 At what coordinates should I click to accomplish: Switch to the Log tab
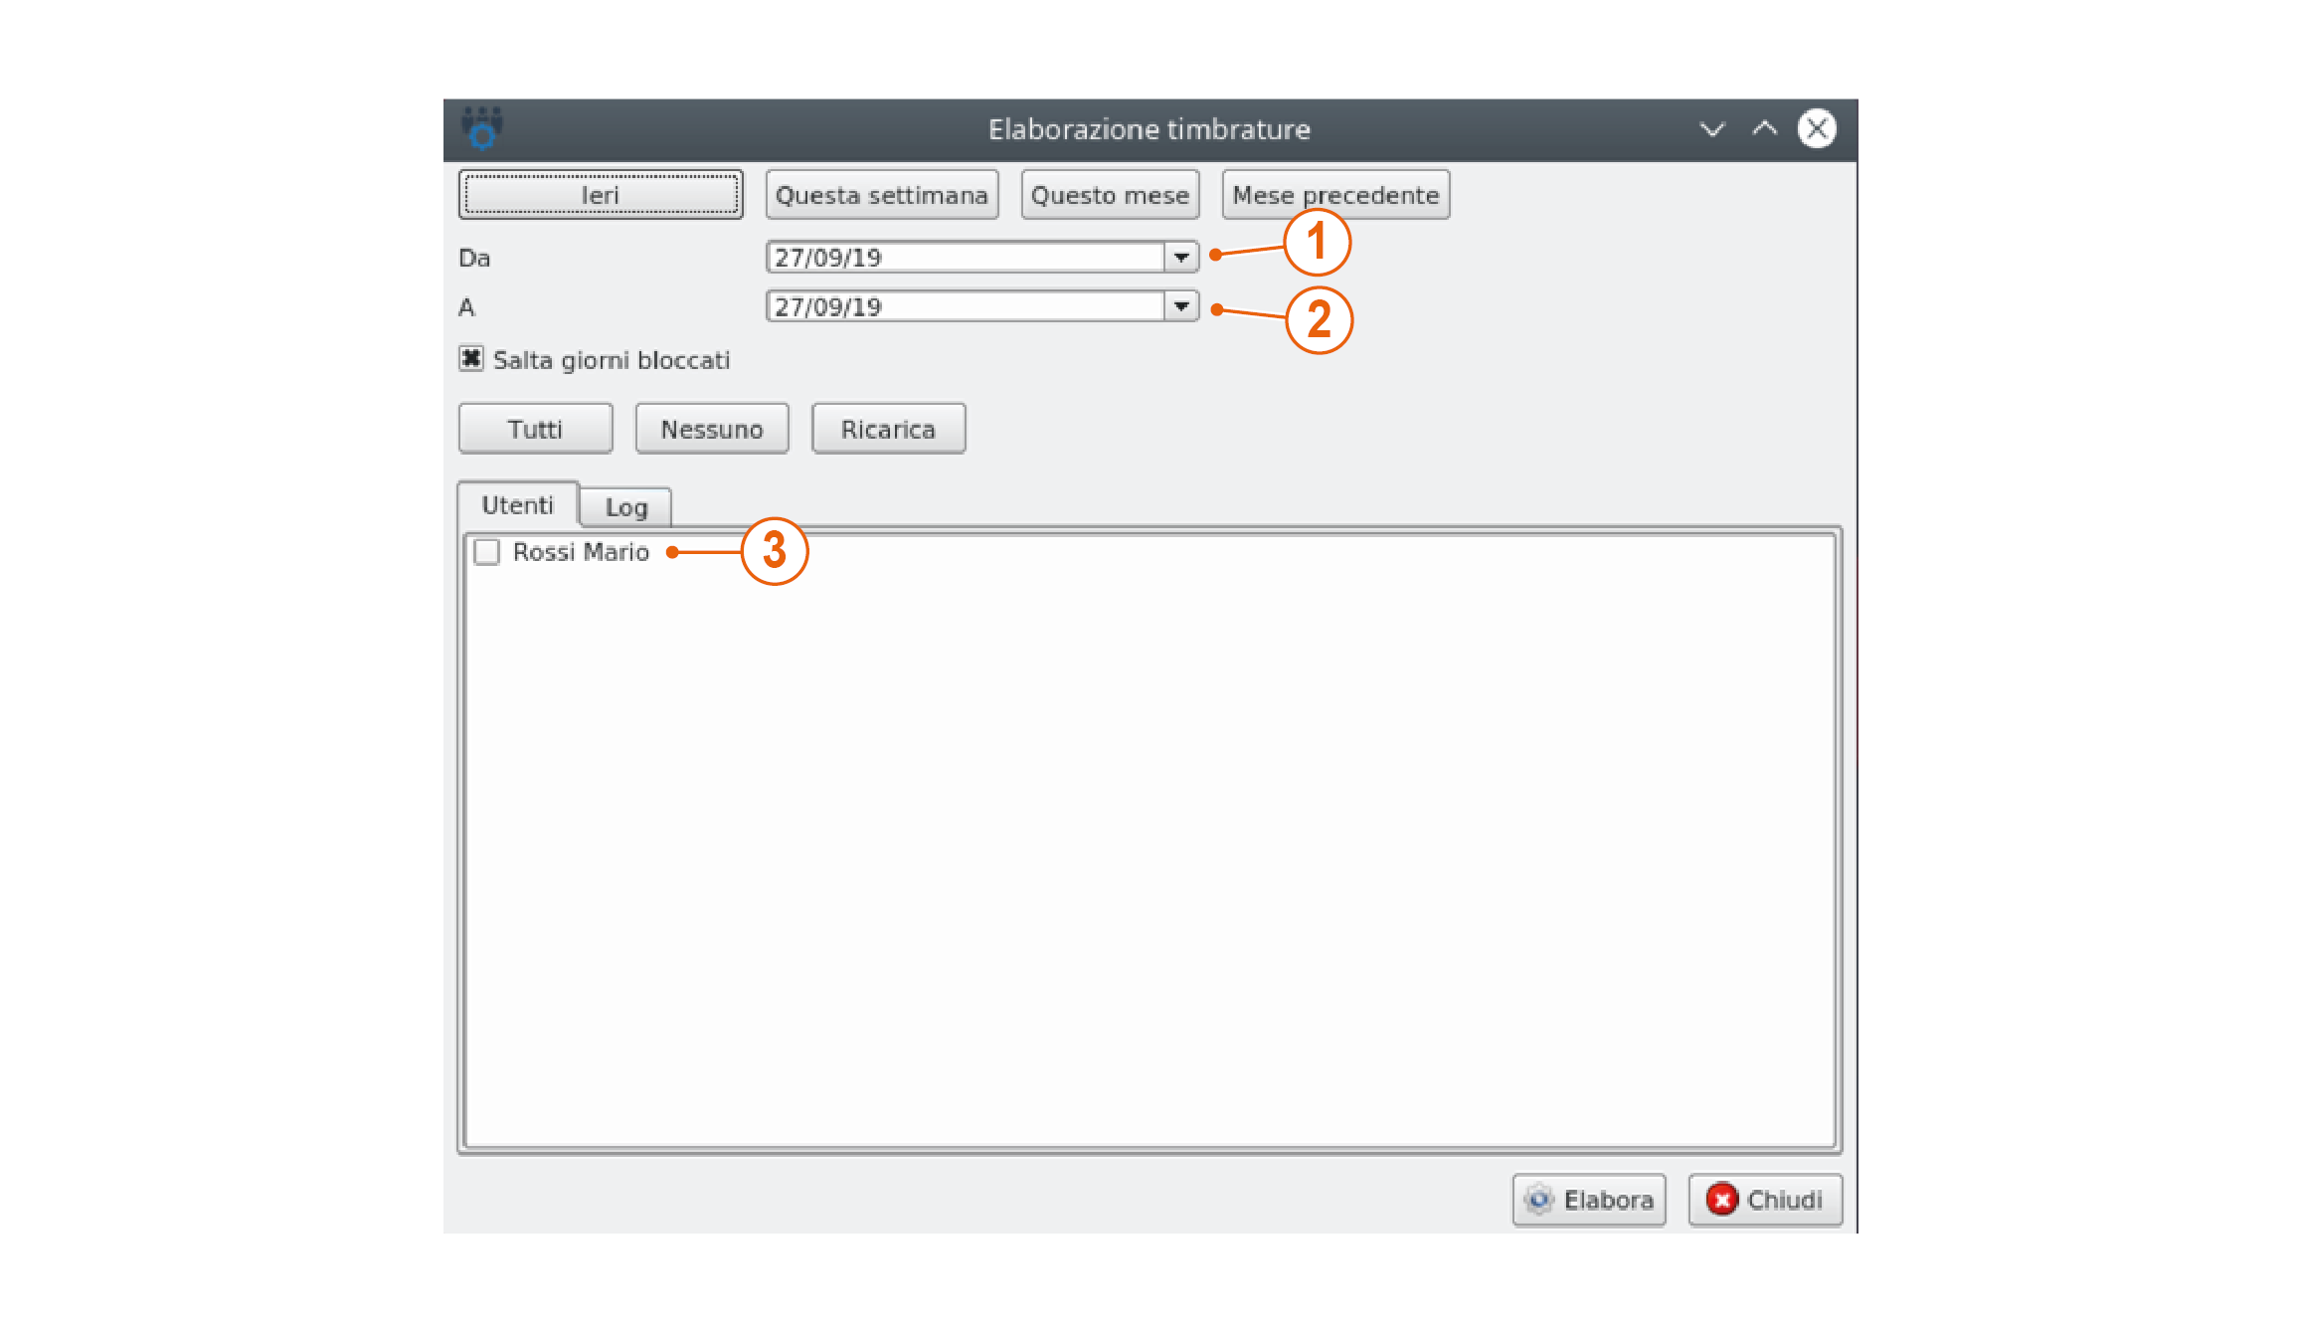pos(625,507)
